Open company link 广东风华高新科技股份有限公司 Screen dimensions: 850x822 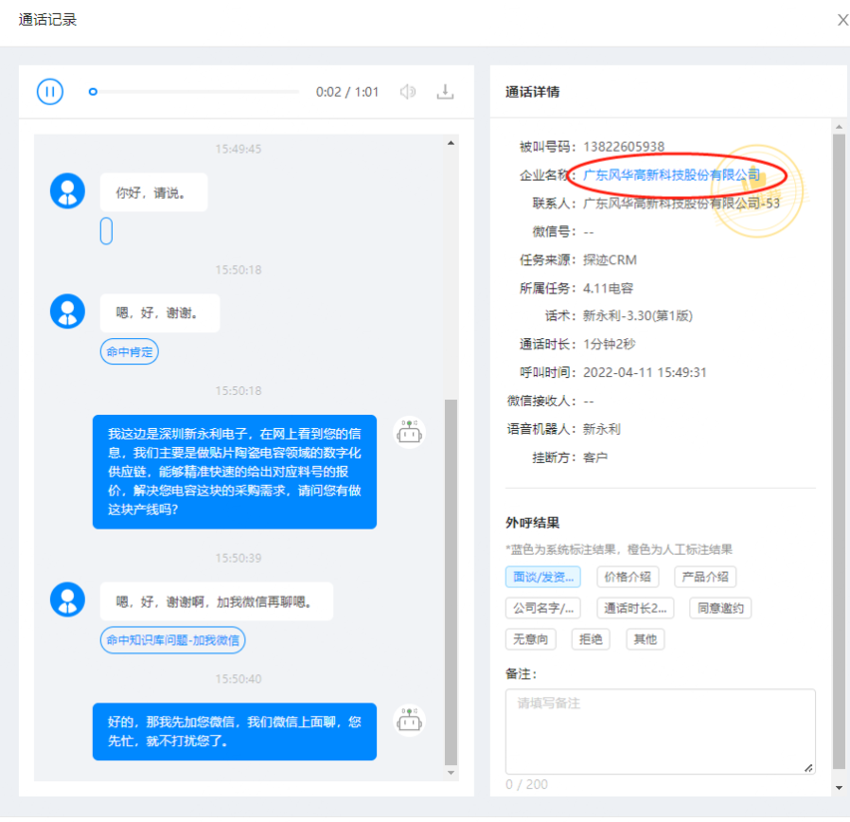tap(671, 176)
